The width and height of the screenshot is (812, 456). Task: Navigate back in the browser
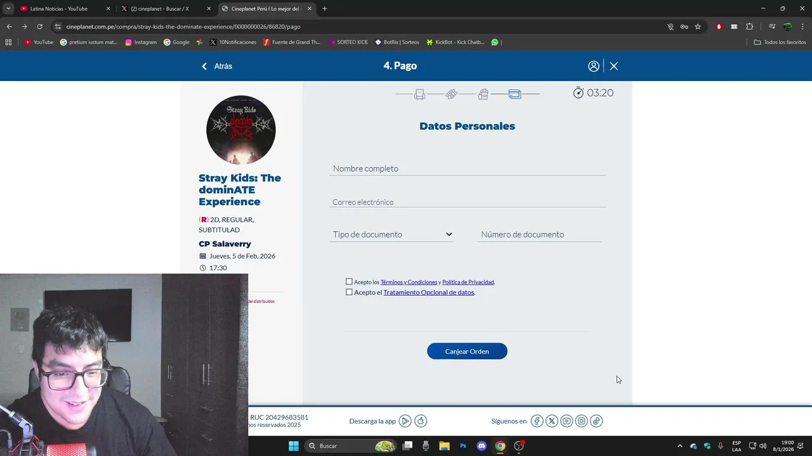pyautogui.click(x=9, y=27)
